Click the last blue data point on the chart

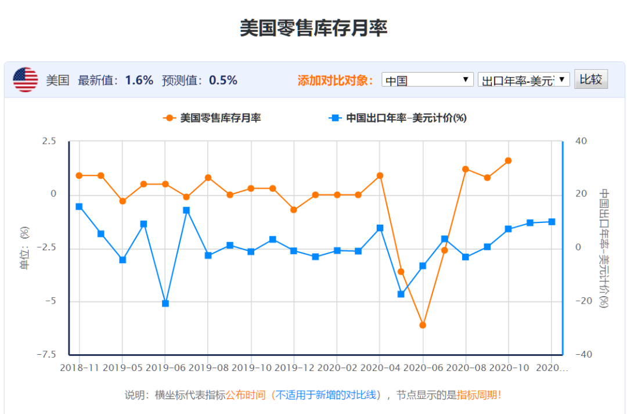coord(552,221)
